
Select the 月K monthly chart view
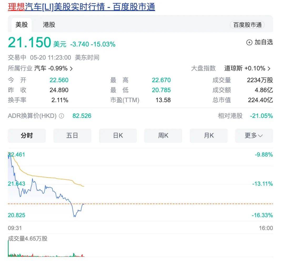click(x=209, y=135)
